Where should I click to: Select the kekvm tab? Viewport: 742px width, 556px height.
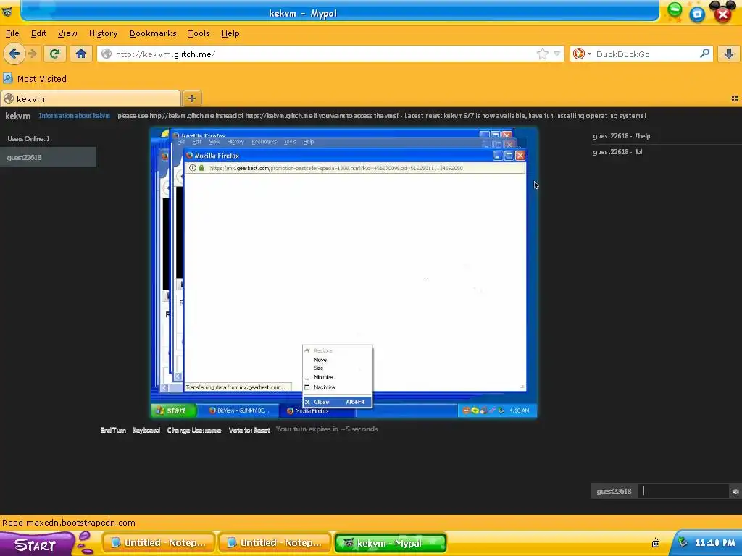pyautogui.click(x=91, y=98)
